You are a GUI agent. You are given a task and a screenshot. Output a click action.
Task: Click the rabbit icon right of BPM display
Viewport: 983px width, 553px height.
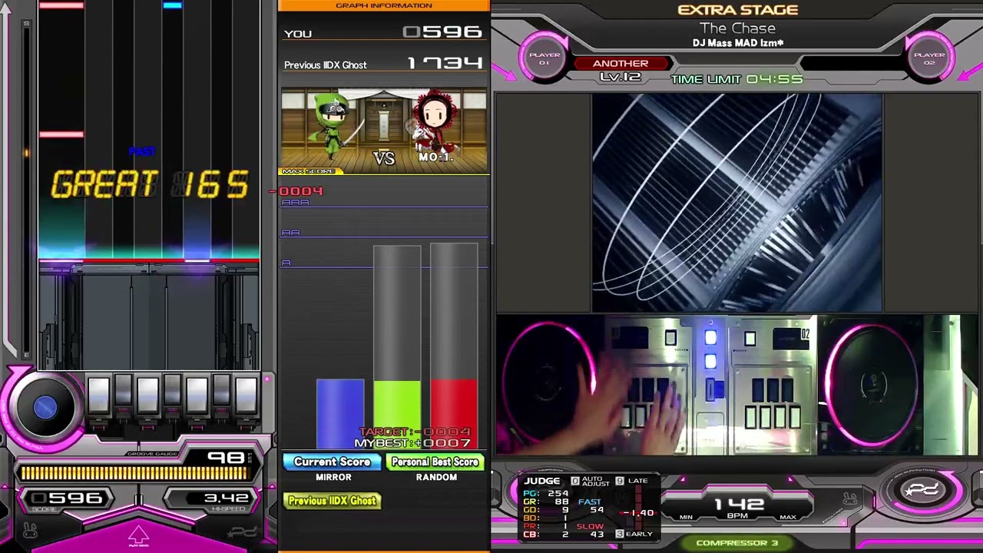(850, 500)
